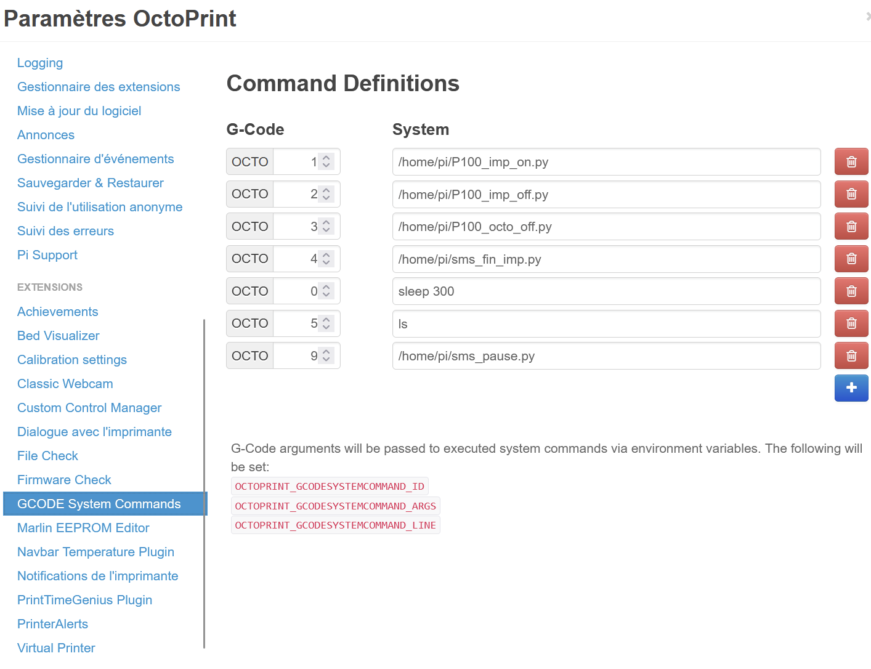Open the Bed Visualizer settings
The height and width of the screenshot is (669, 871).
(x=59, y=336)
